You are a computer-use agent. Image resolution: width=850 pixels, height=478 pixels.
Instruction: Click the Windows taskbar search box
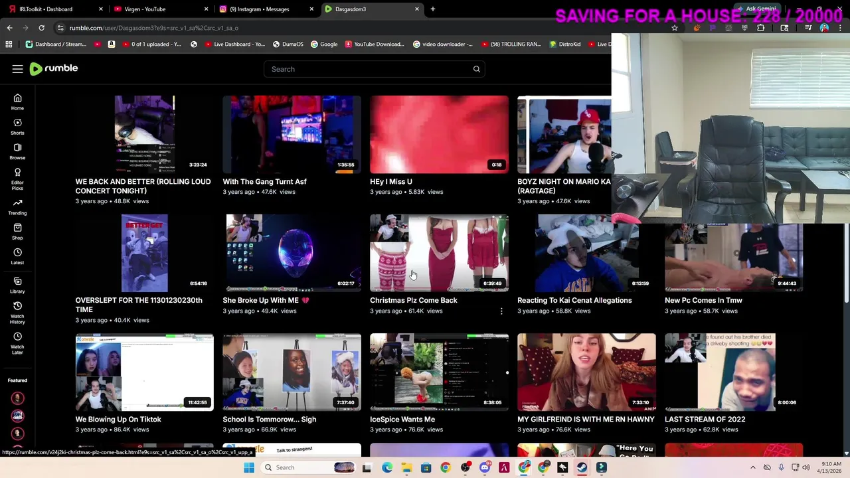tap(309, 467)
